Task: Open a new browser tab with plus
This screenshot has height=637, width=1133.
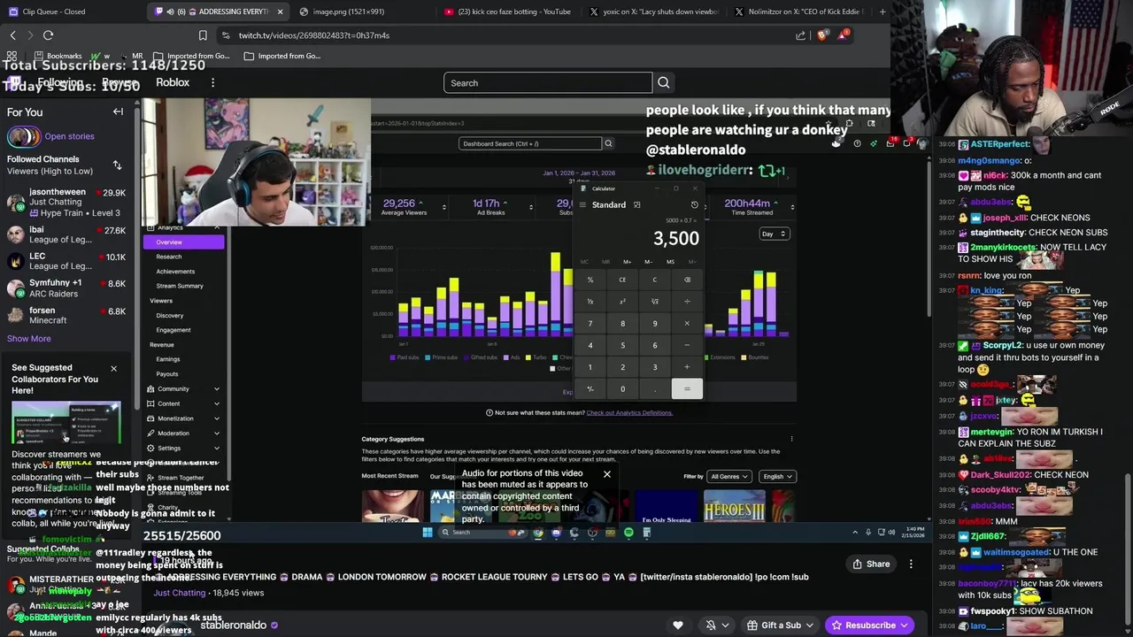Action: pyautogui.click(x=882, y=12)
